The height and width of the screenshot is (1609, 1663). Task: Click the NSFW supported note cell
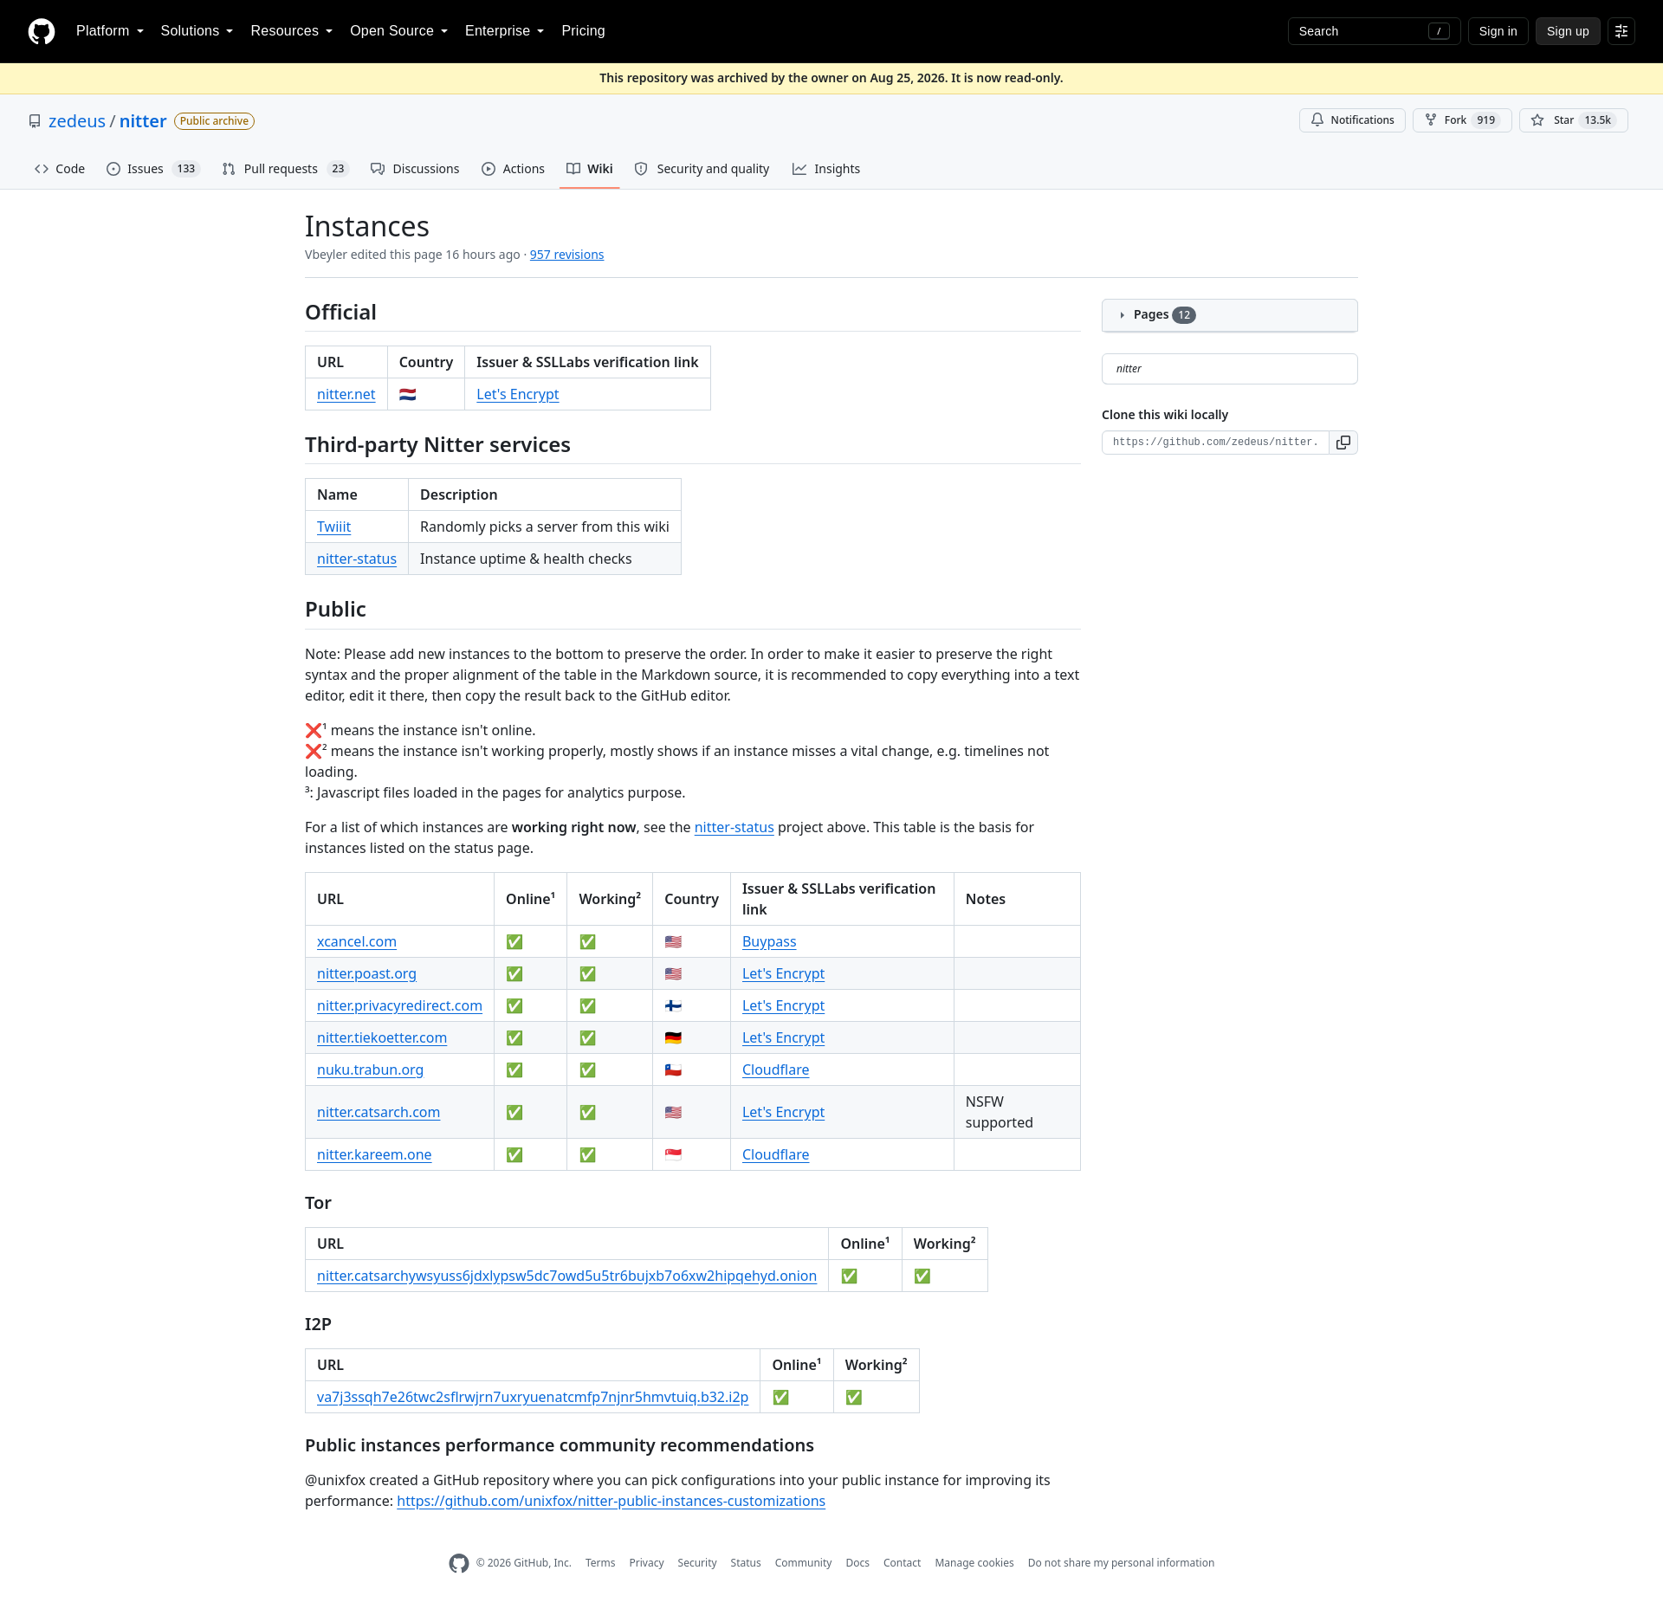point(1017,1113)
